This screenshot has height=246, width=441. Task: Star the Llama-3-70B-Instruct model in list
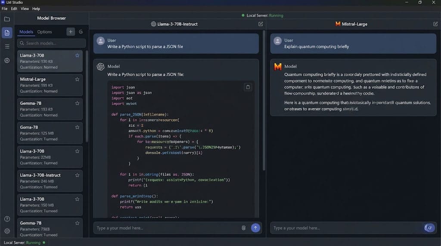77,175
